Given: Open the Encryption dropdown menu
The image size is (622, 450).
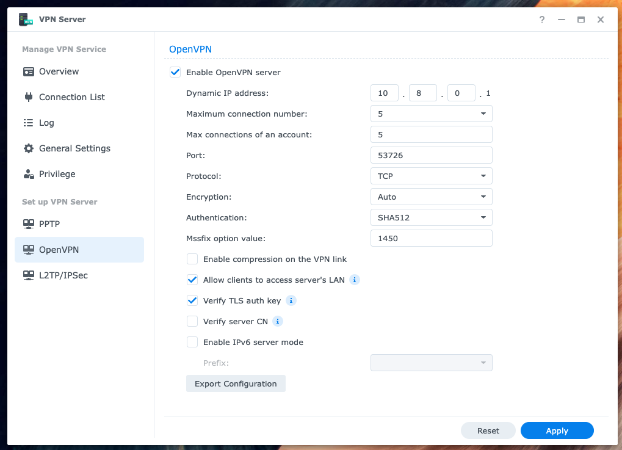Looking at the screenshot, I should pyautogui.click(x=431, y=197).
